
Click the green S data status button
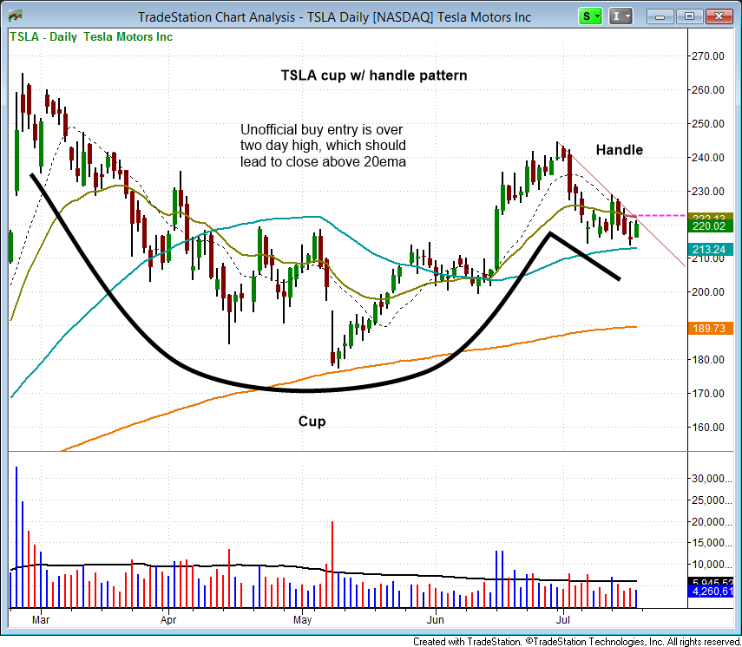[586, 16]
